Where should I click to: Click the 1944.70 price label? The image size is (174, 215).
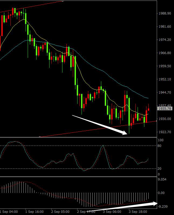coord(165,92)
